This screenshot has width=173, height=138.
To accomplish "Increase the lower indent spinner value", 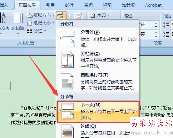I will pyautogui.click(x=156, y=32).
